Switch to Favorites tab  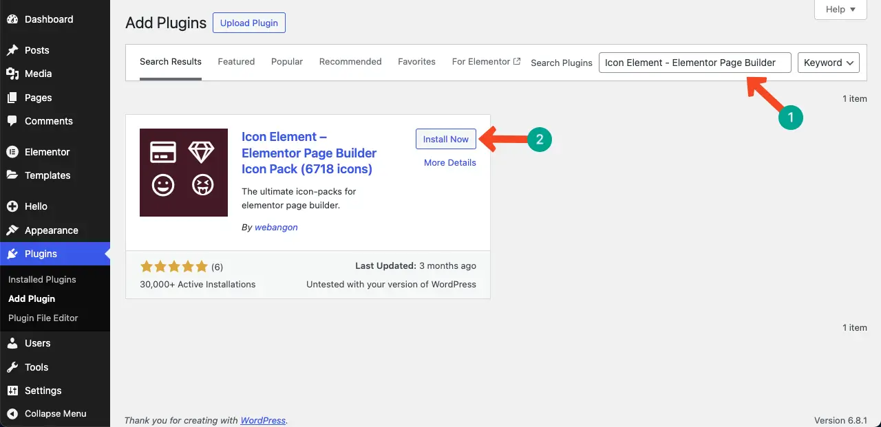(x=416, y=62)
